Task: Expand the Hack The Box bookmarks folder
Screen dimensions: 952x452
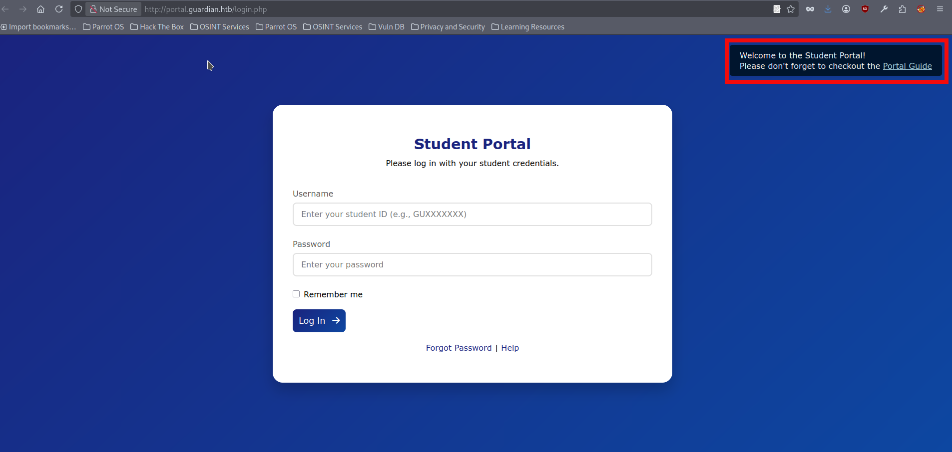Action: [x=157, y=27]
